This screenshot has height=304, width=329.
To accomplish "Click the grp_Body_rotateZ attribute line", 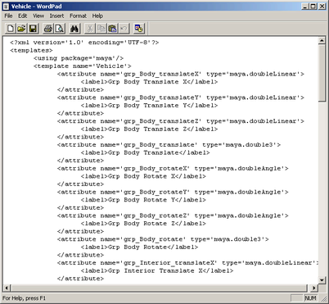I will point(173,216).
